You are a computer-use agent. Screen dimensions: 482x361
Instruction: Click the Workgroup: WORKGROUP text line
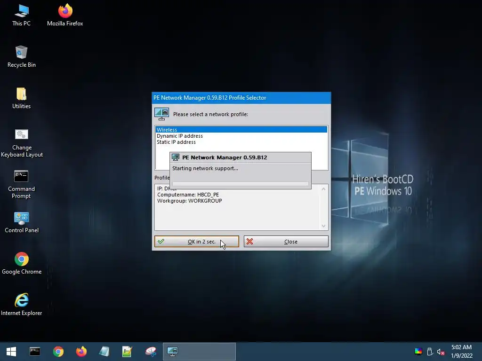[x=189, y=201]
